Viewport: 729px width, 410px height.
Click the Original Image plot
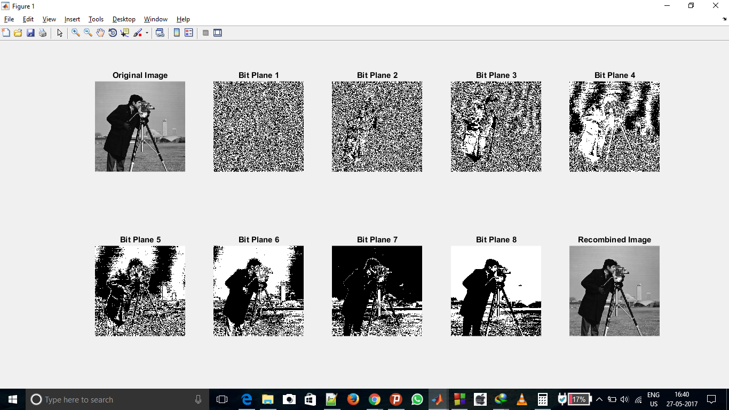click(140, 127)
